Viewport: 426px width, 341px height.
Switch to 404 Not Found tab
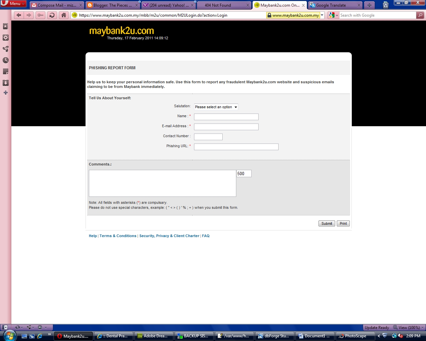click(x=224, y=5)
